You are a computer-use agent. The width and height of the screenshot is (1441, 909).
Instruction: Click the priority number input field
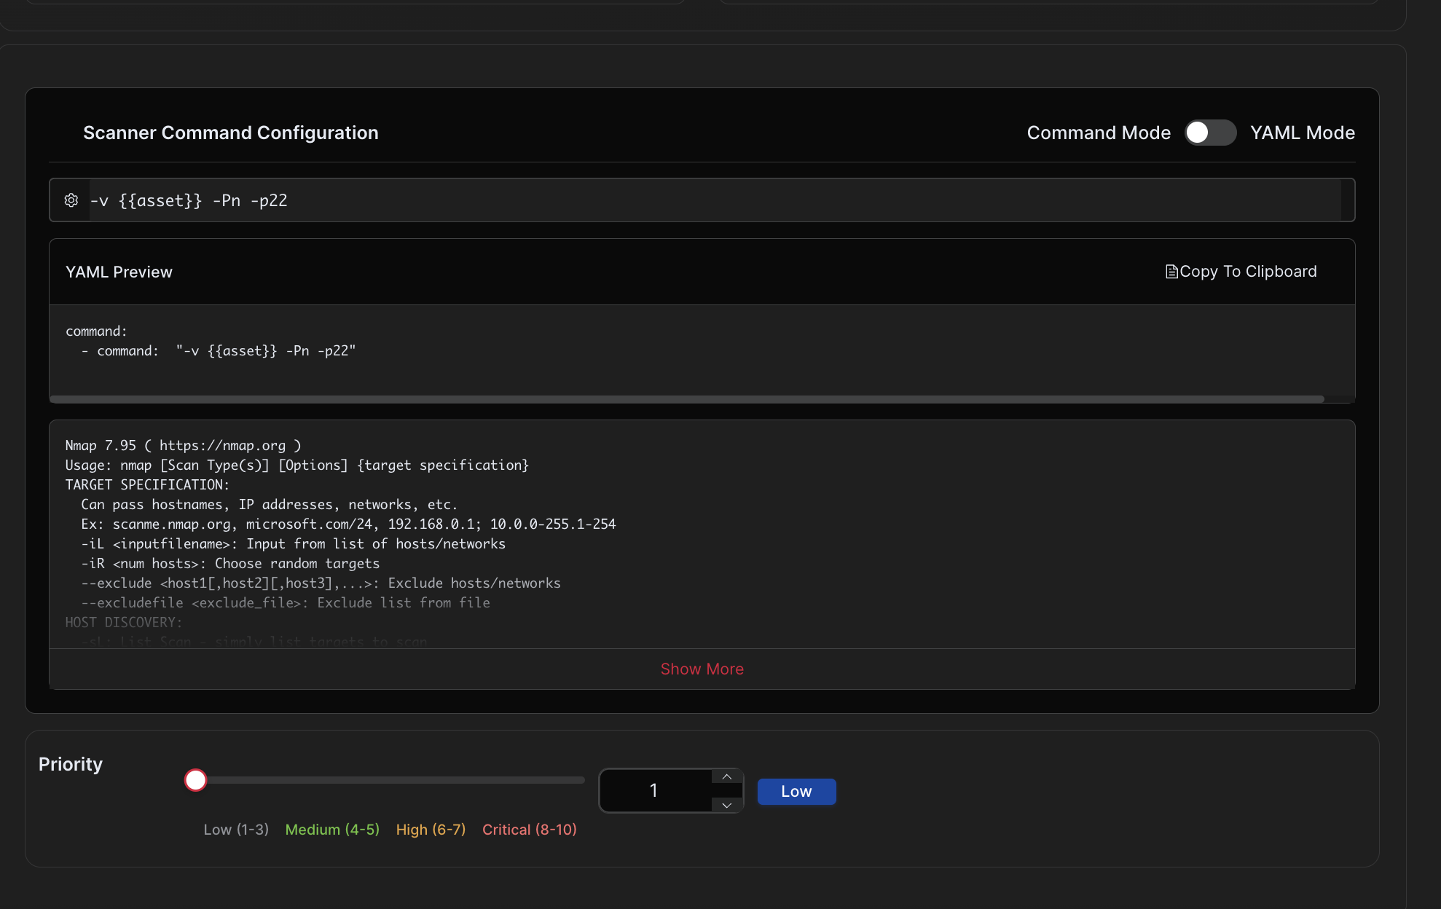pos(655,790)
